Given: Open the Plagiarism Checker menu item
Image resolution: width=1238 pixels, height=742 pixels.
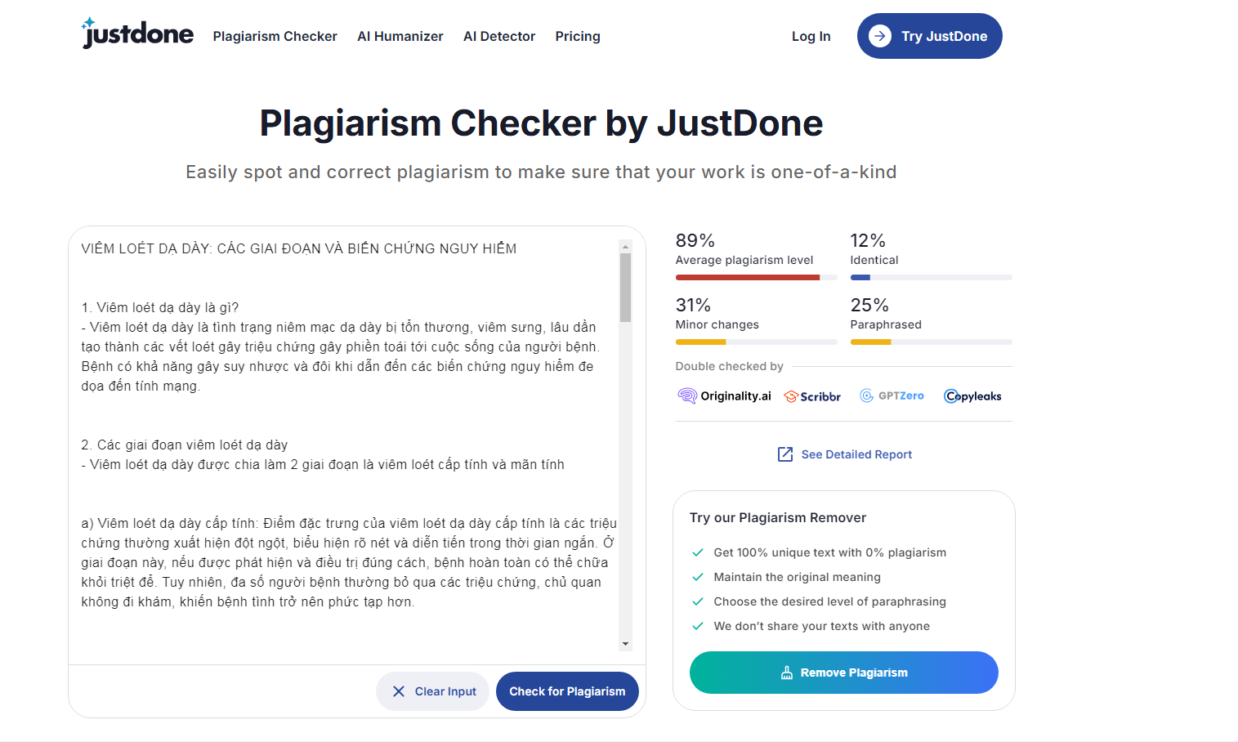Looking at the screenshot, I should [x=275, y=36].
